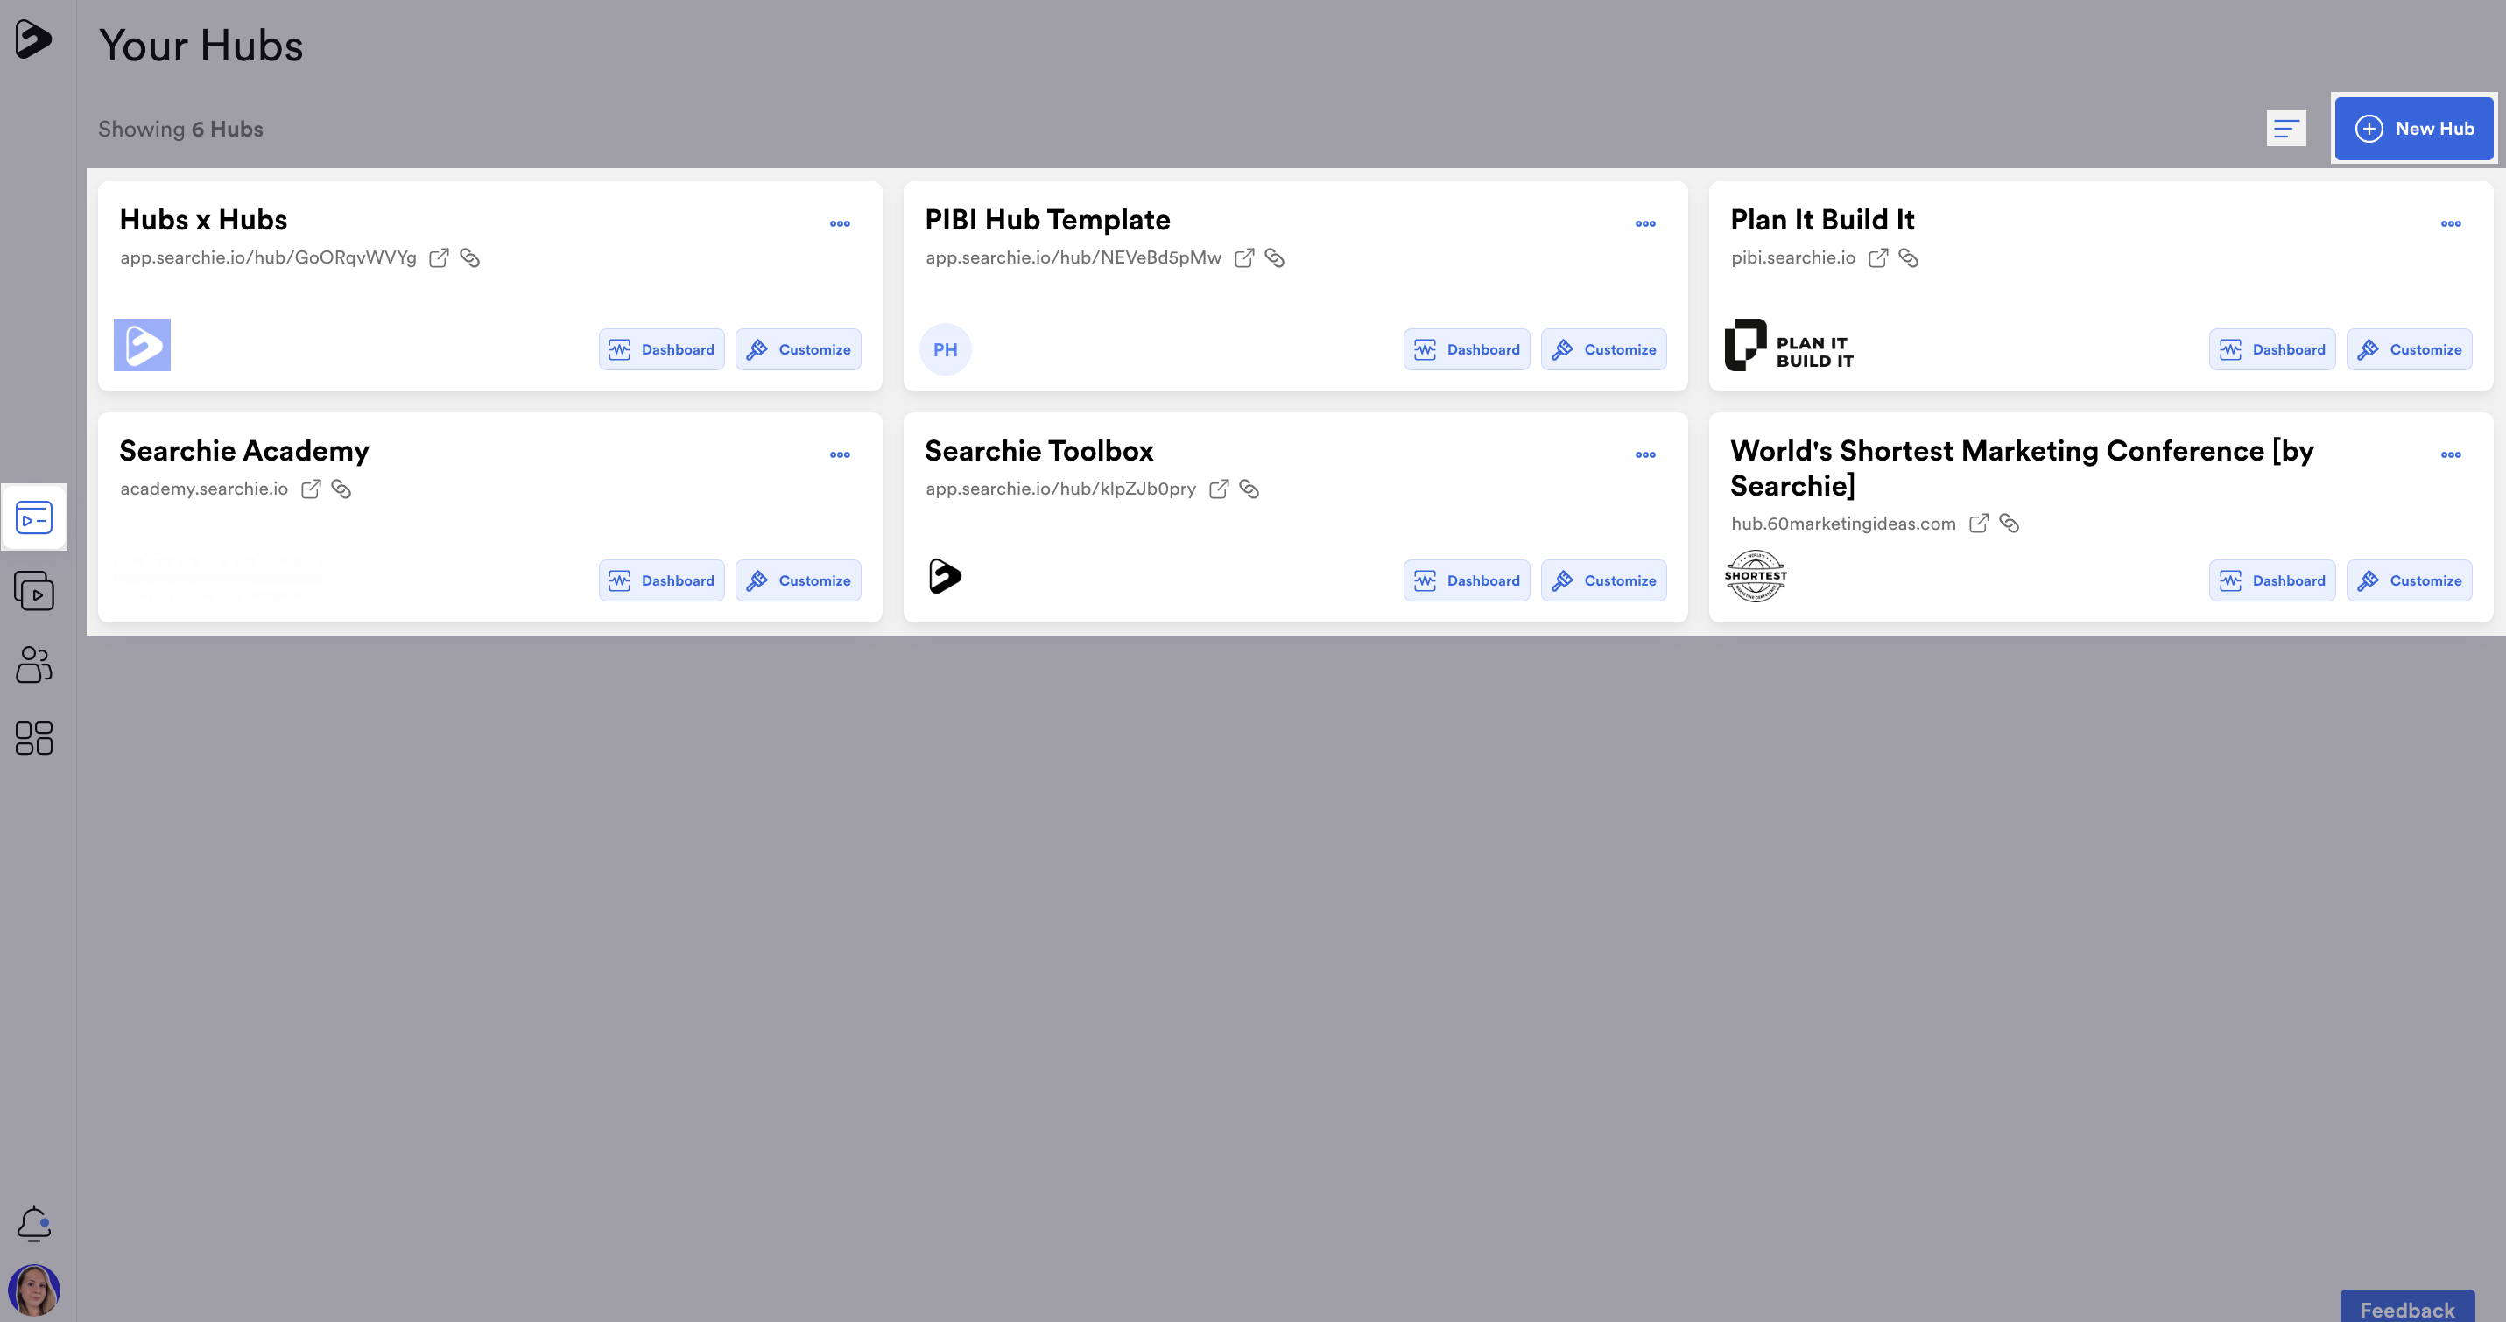This screenshot has width=2506, height=1322.
Task: Click the Searchie logo at top left
Action: tap(33, 40)
